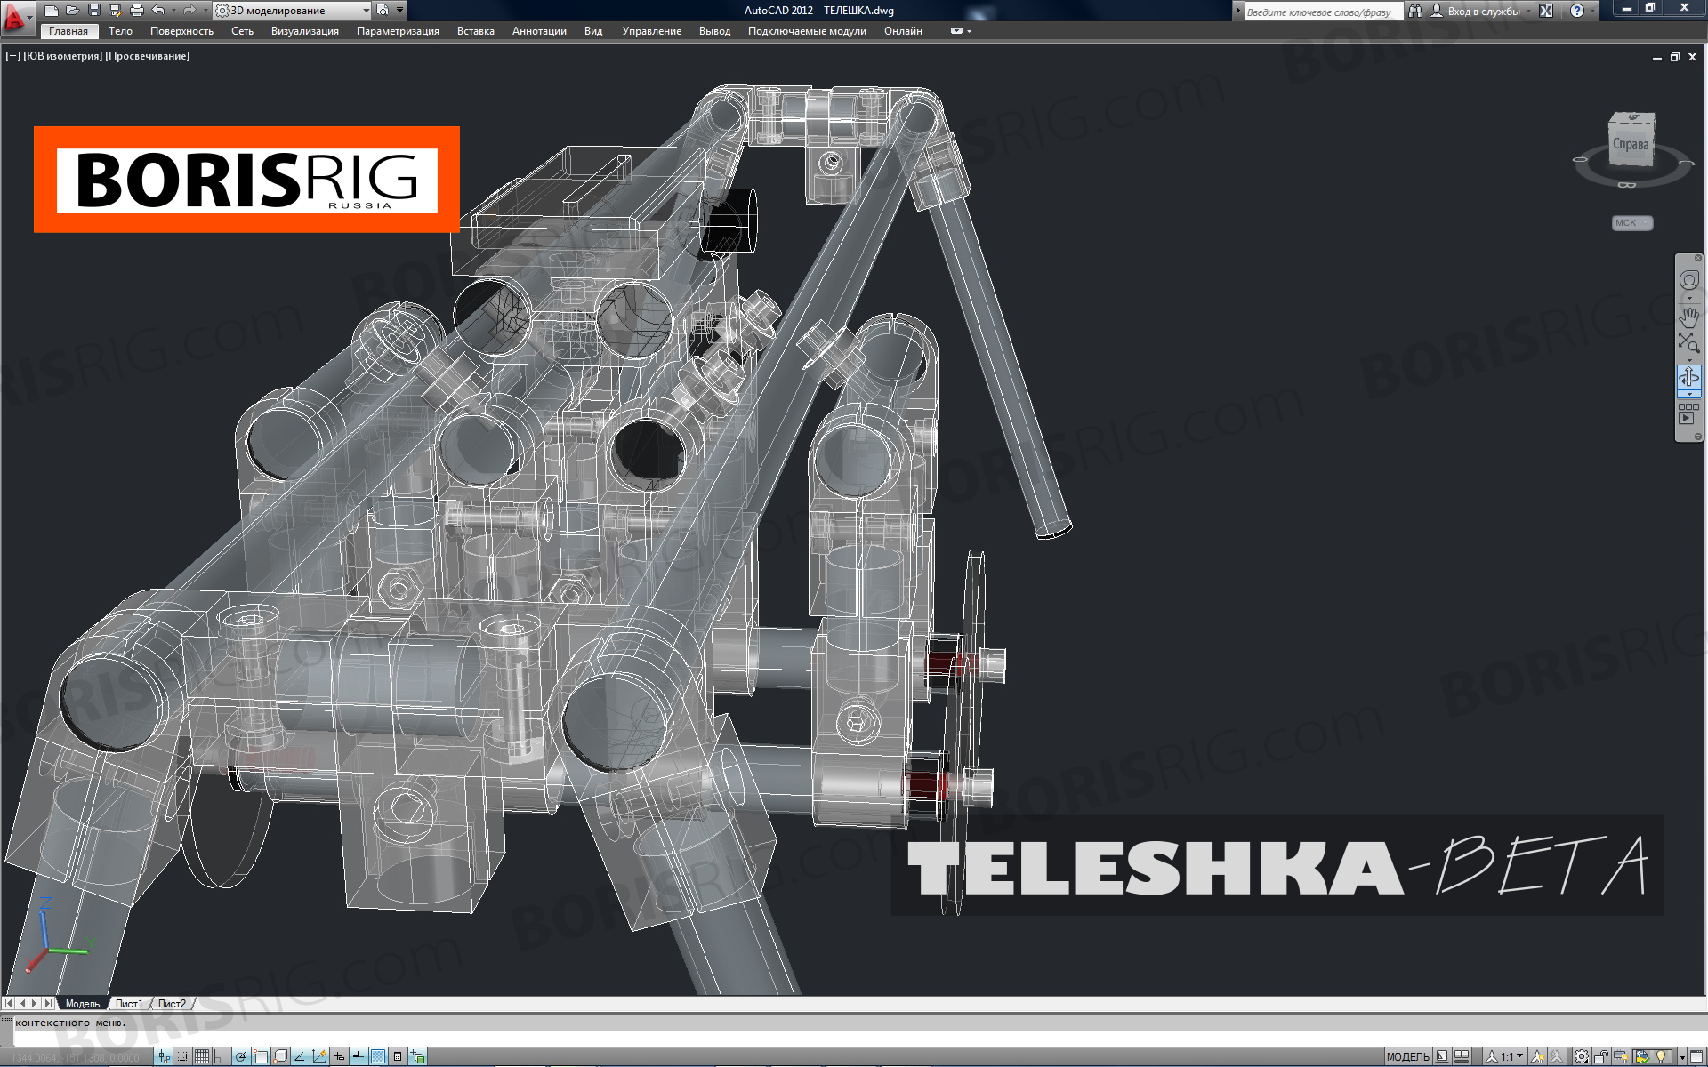This screenshot has width=1708, height=1067.
Task: Redo the last undone action
Action: (189, 11)
